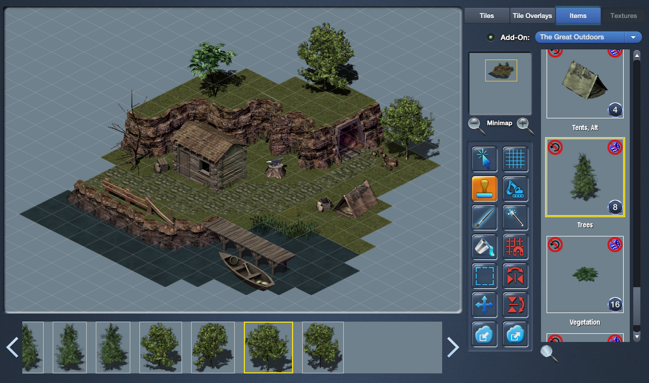Pick the highlighted leafy tree variant
This screenshot has width=649, height=383.
[268, 347]
